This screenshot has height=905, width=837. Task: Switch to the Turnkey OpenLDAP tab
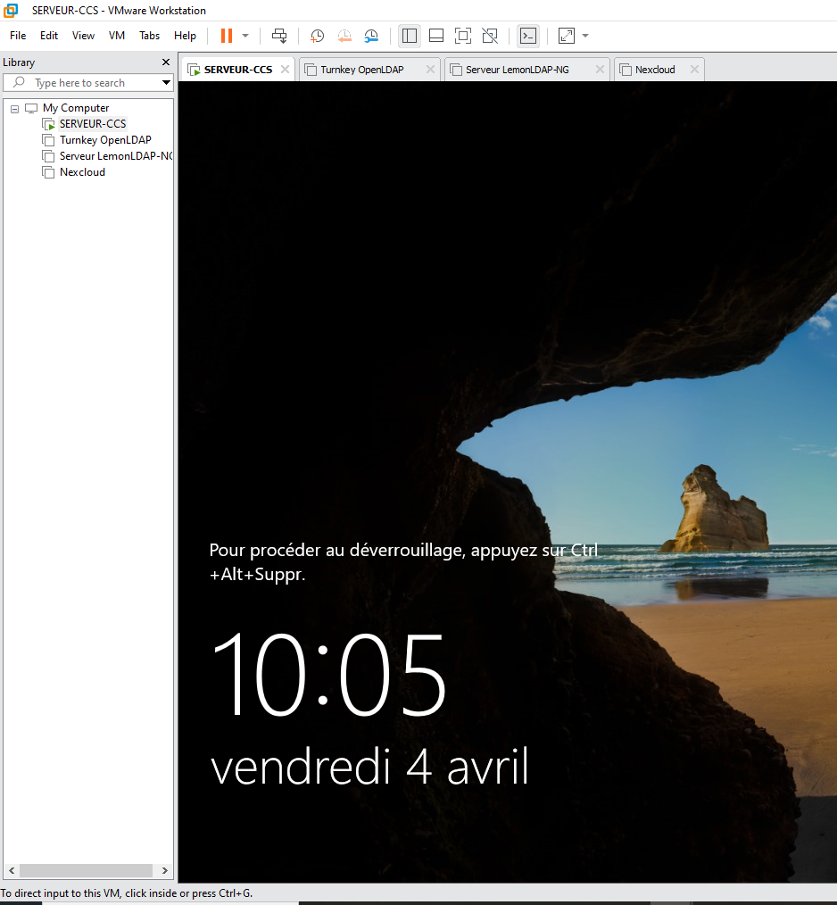[x=361, y=70]
